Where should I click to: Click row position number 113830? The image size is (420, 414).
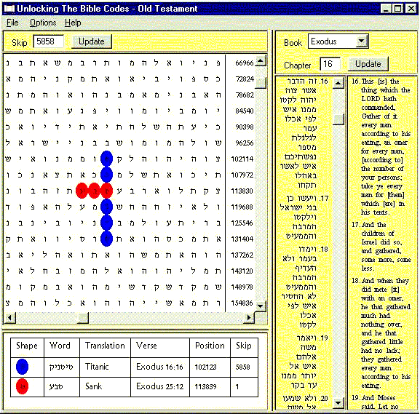[242, 191]
